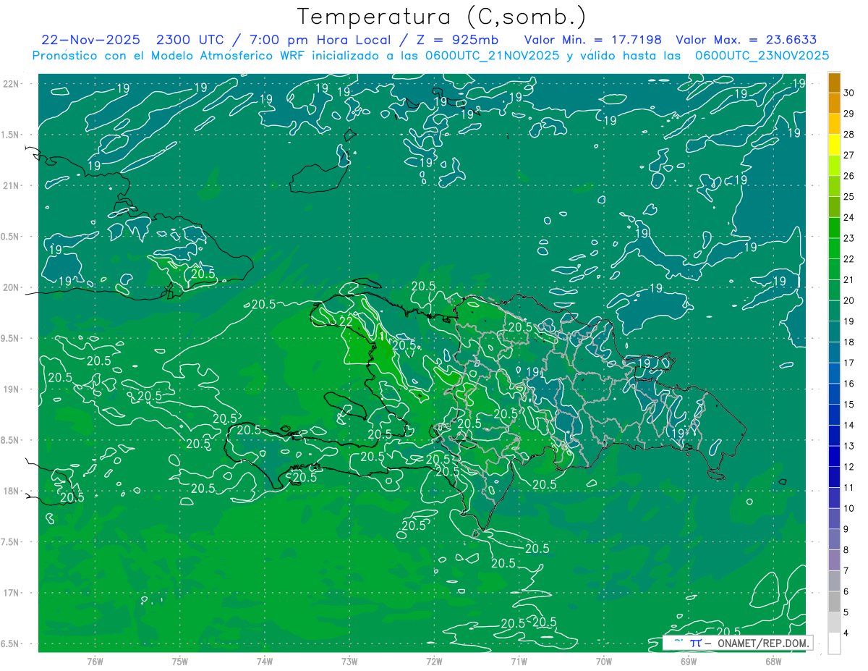Click the "21N" latitude axis label
Viewport: 868px width, 671px height.
(10, 185)
